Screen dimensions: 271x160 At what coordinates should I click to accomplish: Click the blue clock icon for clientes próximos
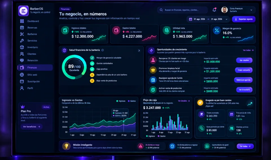(172, 146)
